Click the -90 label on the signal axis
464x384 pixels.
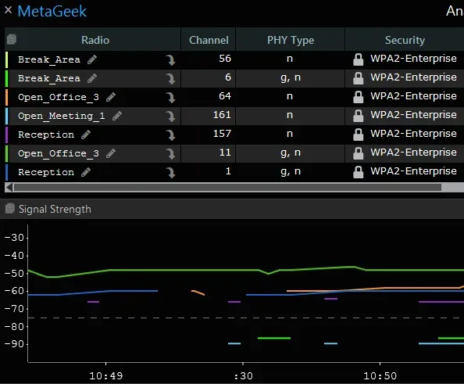point(14,344)
